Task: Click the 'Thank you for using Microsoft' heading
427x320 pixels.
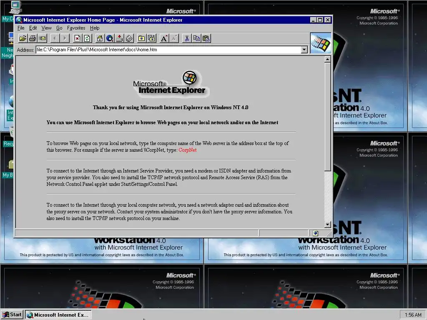Action: 171,107
